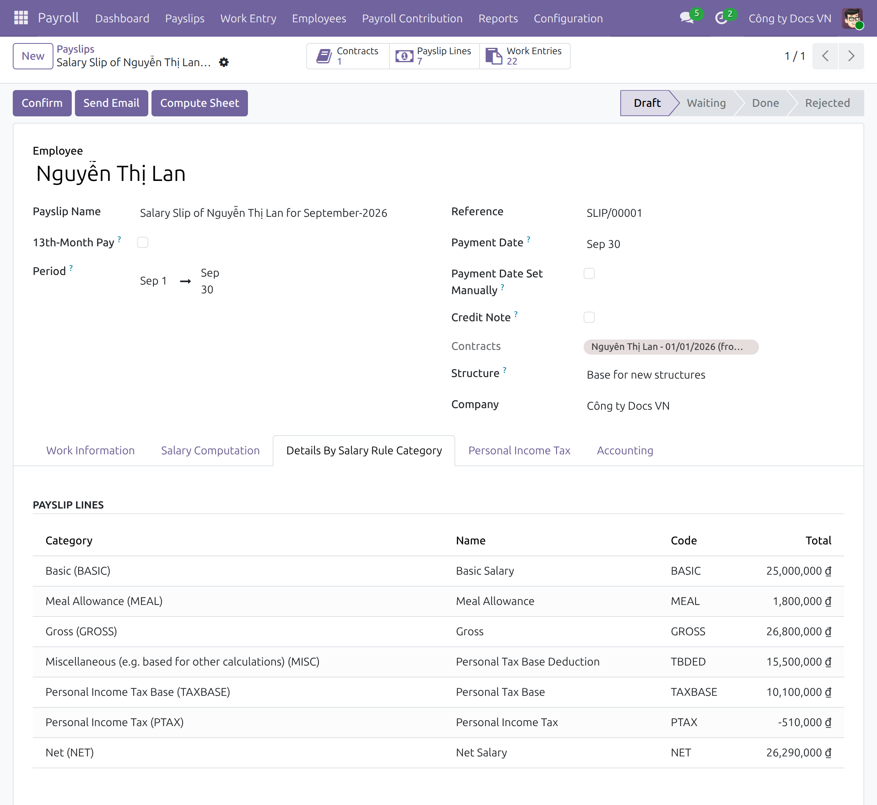Open the activities clock icon
Screen dimensions: 877x805
(722, 18)
